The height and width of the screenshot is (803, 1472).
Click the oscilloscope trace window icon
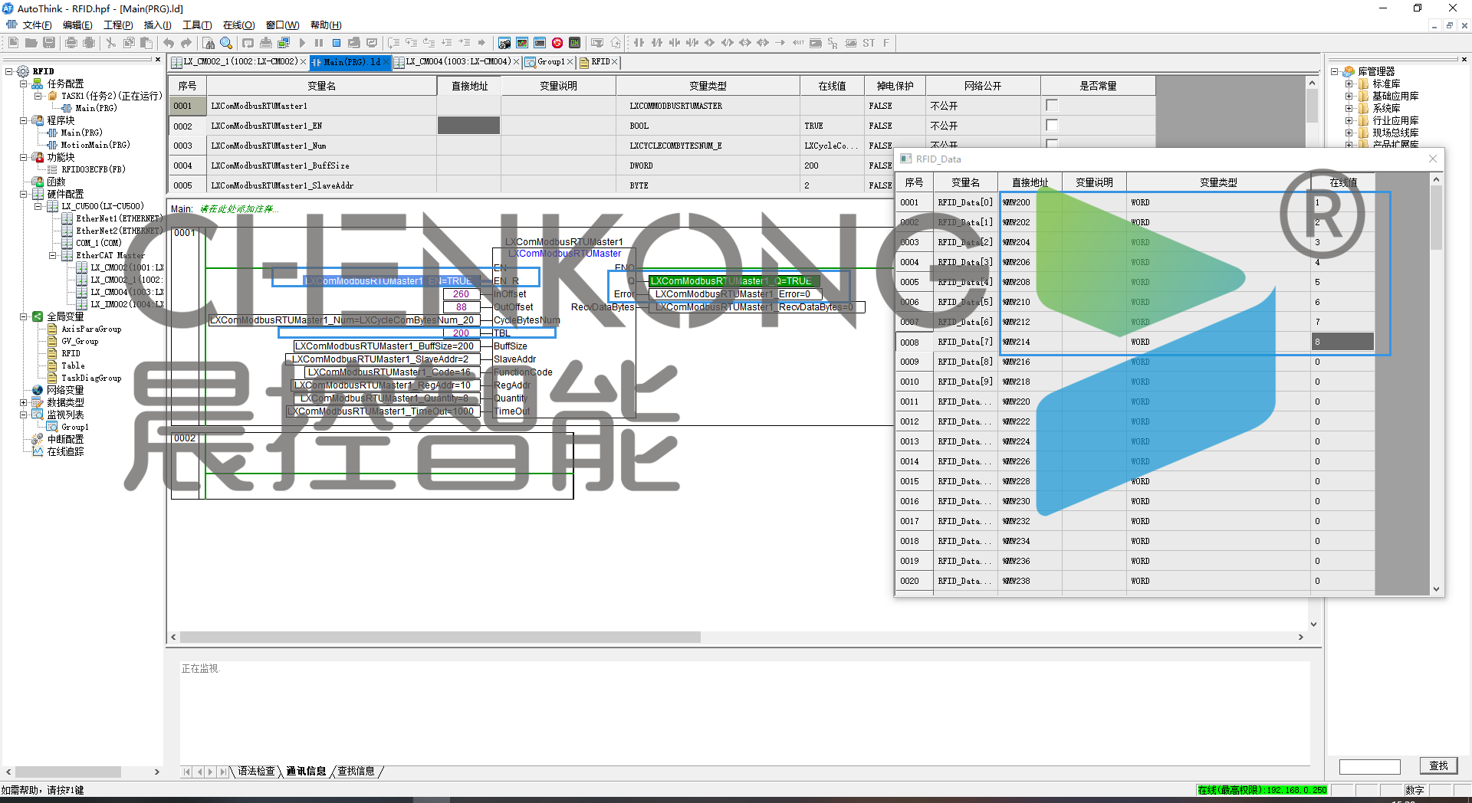[522, 43]
